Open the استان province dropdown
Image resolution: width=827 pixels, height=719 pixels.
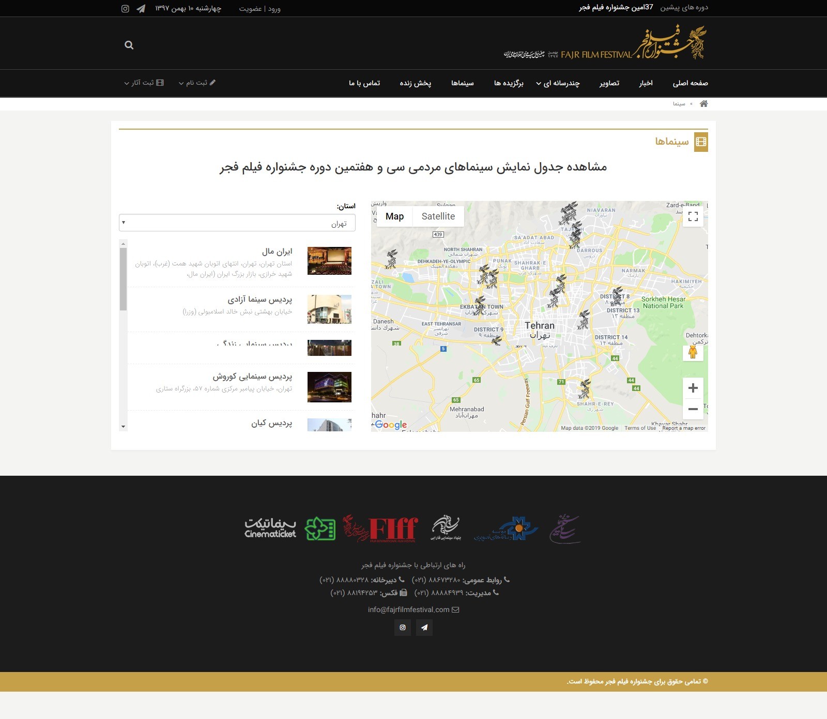click(x=237, y=223)
